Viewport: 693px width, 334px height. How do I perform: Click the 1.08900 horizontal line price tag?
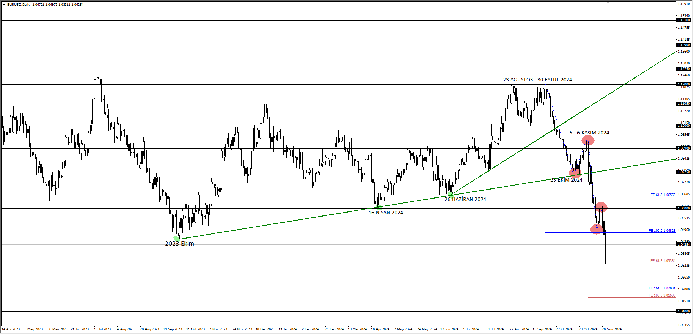coord(684,148)
